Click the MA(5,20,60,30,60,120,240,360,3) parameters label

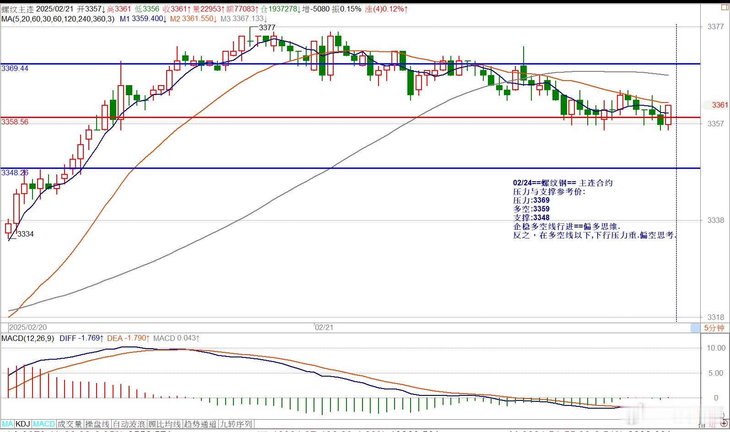point(58,19)
